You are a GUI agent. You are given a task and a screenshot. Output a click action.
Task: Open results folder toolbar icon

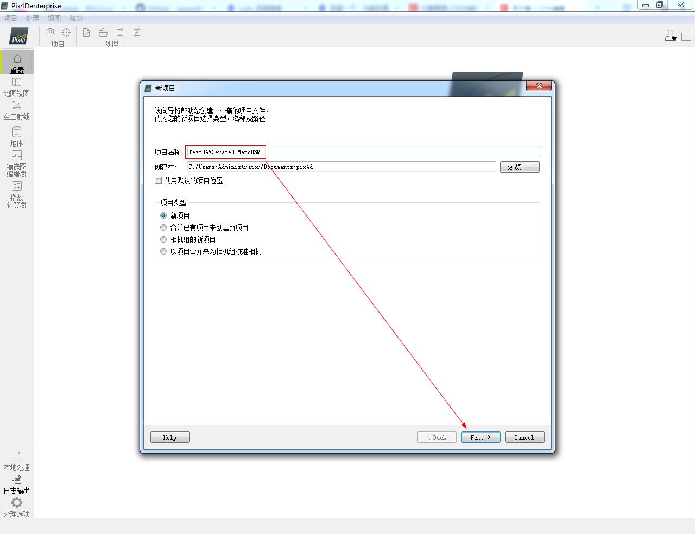(x=103, y=33)
